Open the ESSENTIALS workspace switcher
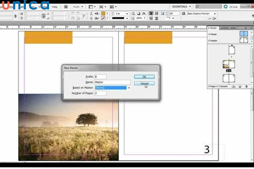Image resolution: width=254 pixels, height=169 pixels. tap(181, 7)
